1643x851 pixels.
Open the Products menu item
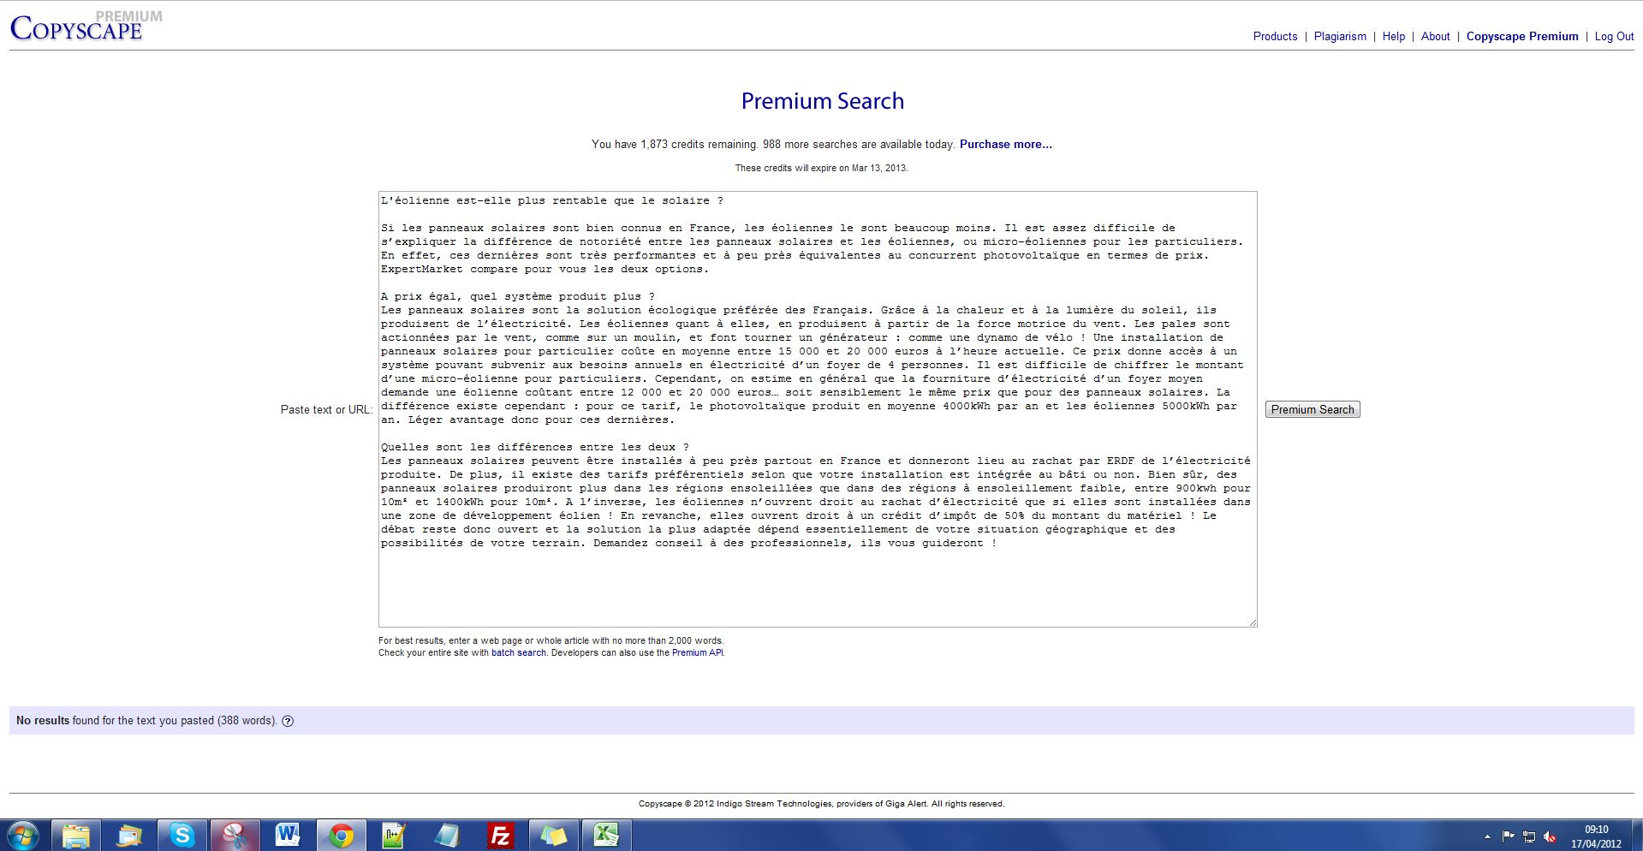pos(1275,36)
